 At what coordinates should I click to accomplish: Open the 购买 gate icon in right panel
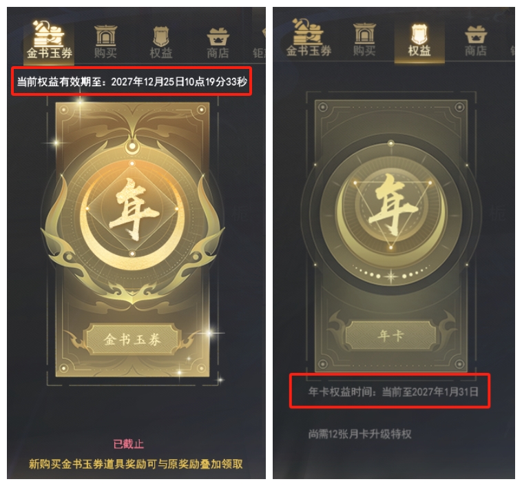pos(364,33)
